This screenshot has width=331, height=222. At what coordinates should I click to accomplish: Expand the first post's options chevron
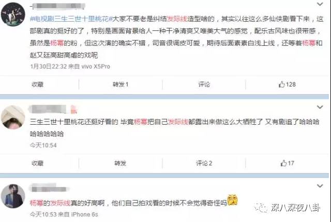[x=320, y=4]
